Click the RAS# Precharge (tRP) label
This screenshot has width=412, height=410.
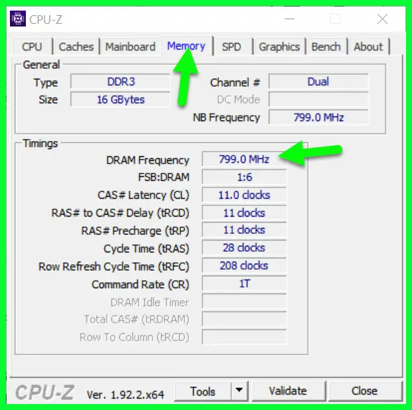[x=135, y=231]
